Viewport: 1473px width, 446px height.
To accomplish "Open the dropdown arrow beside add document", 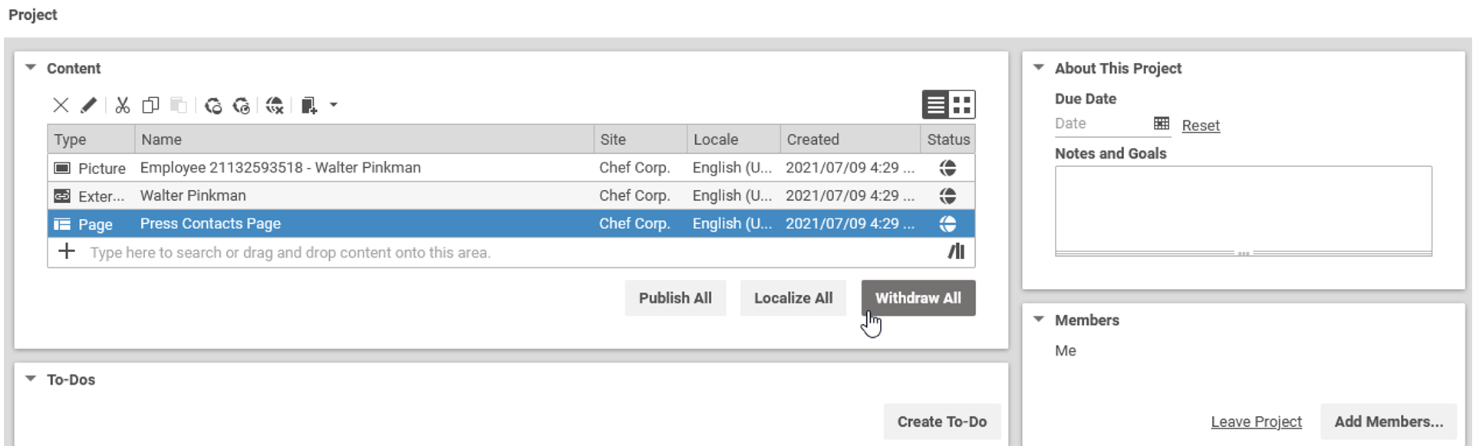I will (x=334, y=105).
